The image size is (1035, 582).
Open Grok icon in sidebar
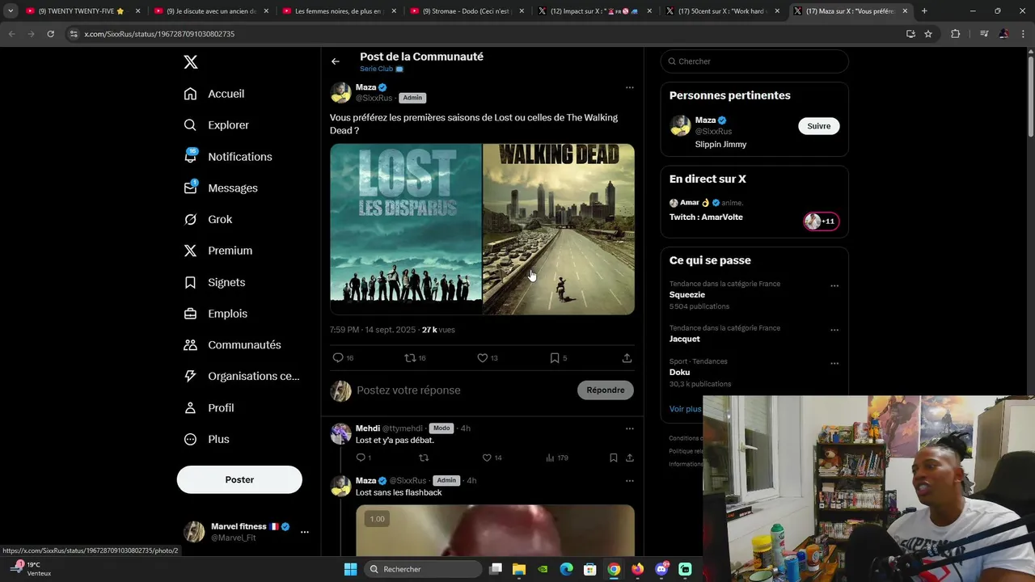pos(190,219)
